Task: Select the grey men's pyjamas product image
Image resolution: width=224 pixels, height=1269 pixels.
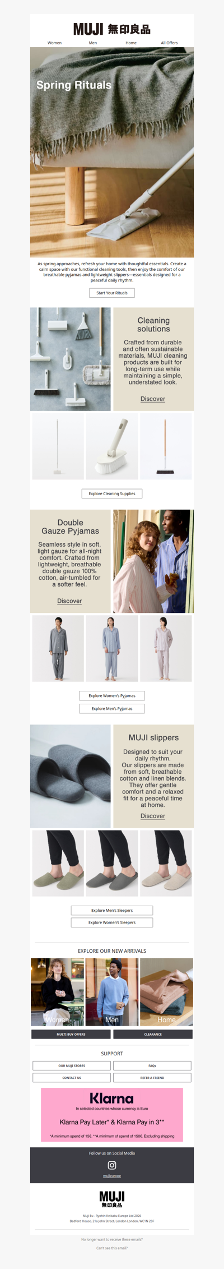Action: [58, 648]
